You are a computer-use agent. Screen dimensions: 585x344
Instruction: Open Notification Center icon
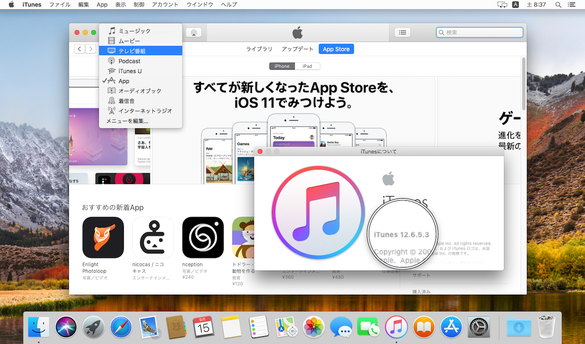(571, 4)
